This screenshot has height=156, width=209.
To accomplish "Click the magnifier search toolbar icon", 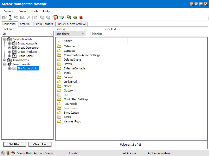I will click(69, 17).
